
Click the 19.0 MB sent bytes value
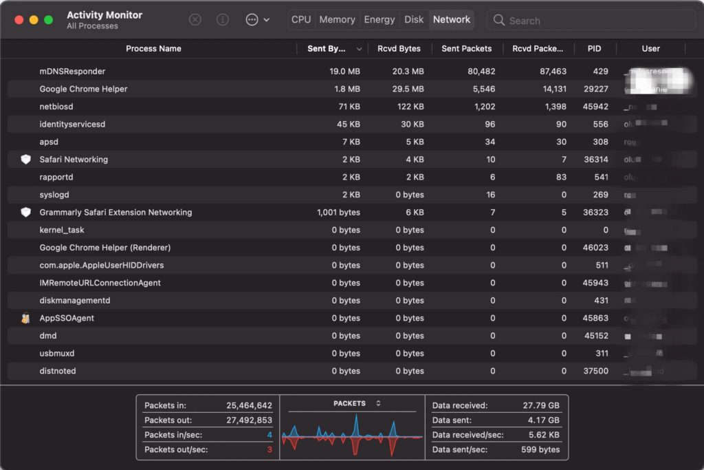click(x=344, y=72)
